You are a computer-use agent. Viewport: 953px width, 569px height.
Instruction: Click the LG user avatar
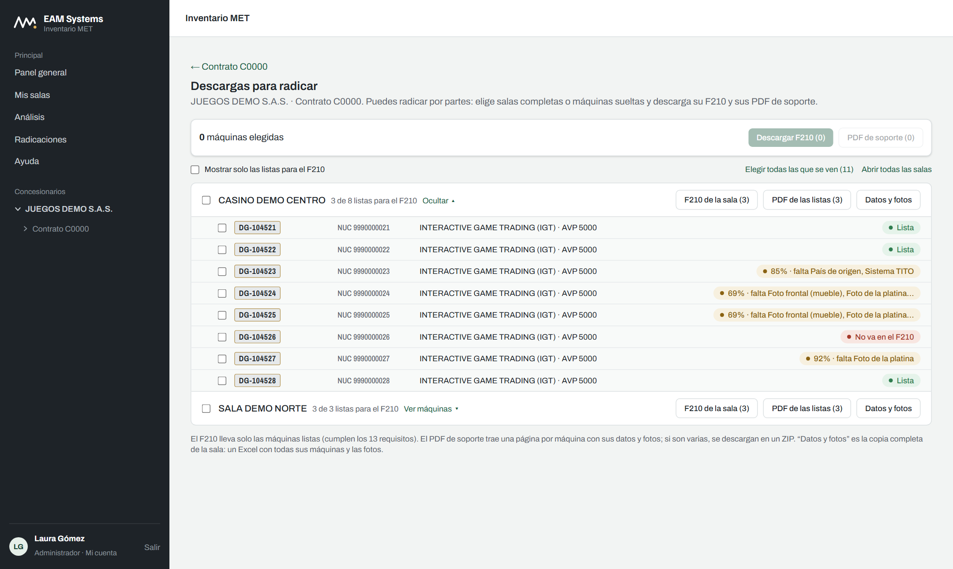tap(19, 547)
